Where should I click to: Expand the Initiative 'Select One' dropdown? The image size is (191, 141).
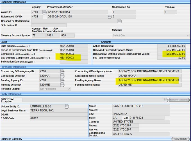[x=151, y=35]
